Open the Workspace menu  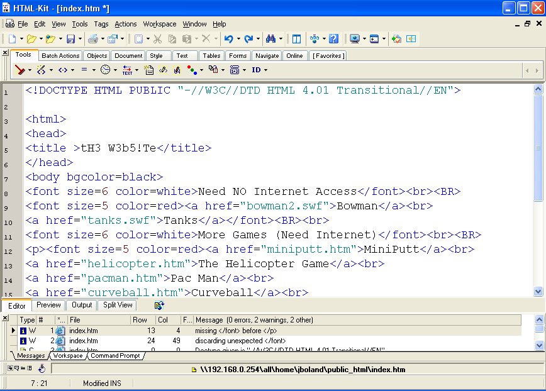click(160, 24)
